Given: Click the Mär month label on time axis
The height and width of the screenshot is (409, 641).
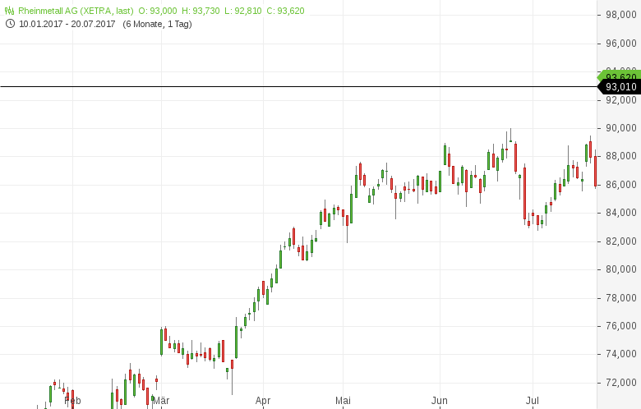Looking at the screenshot, I should point(161,401).
